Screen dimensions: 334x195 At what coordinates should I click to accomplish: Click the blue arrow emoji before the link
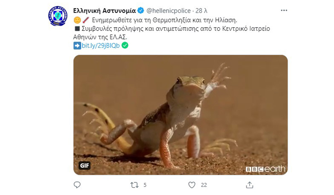pos(77,46)
